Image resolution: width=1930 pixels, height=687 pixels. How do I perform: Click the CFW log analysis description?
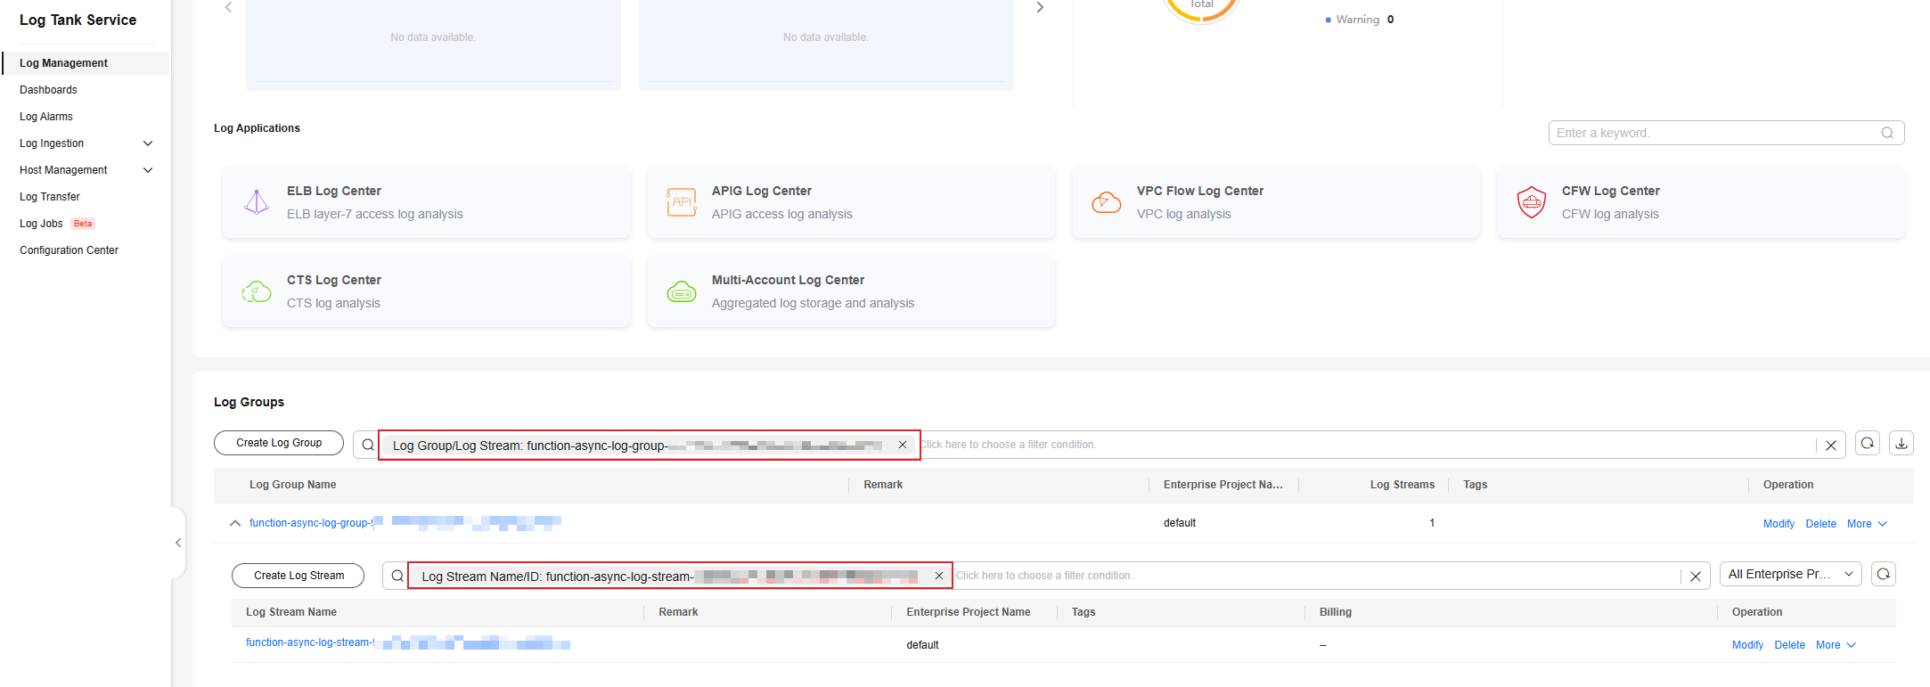pos(1610,214)
